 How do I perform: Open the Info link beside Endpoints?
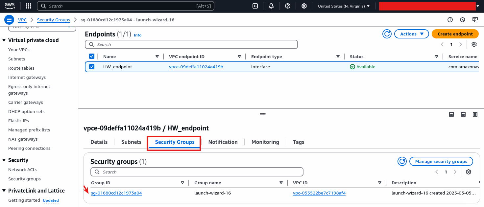138,35
